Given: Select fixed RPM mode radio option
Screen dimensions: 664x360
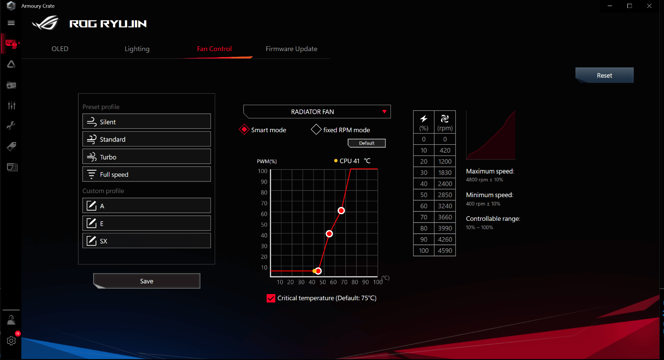Looking at the screenshot, I should (x=316, y=130).
